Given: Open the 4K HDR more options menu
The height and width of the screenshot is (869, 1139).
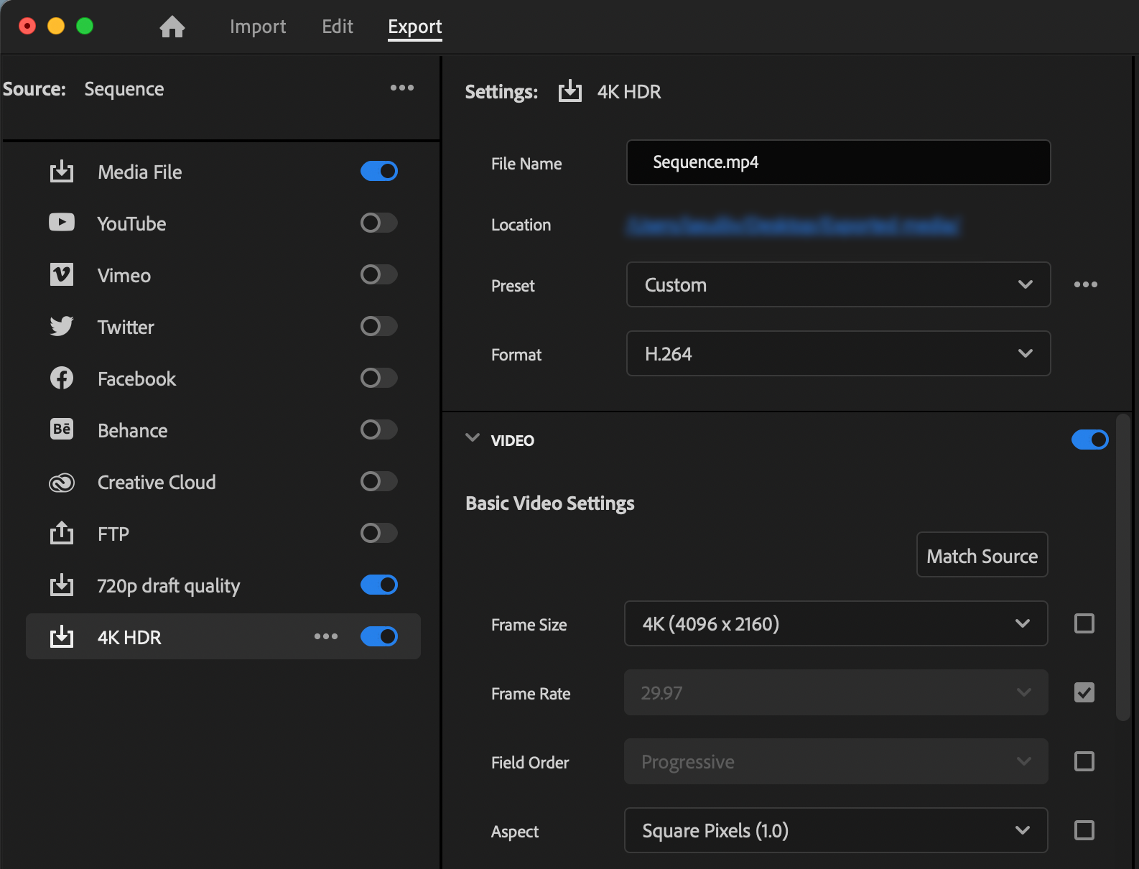Looking at the screenshot, I should 326,636.
